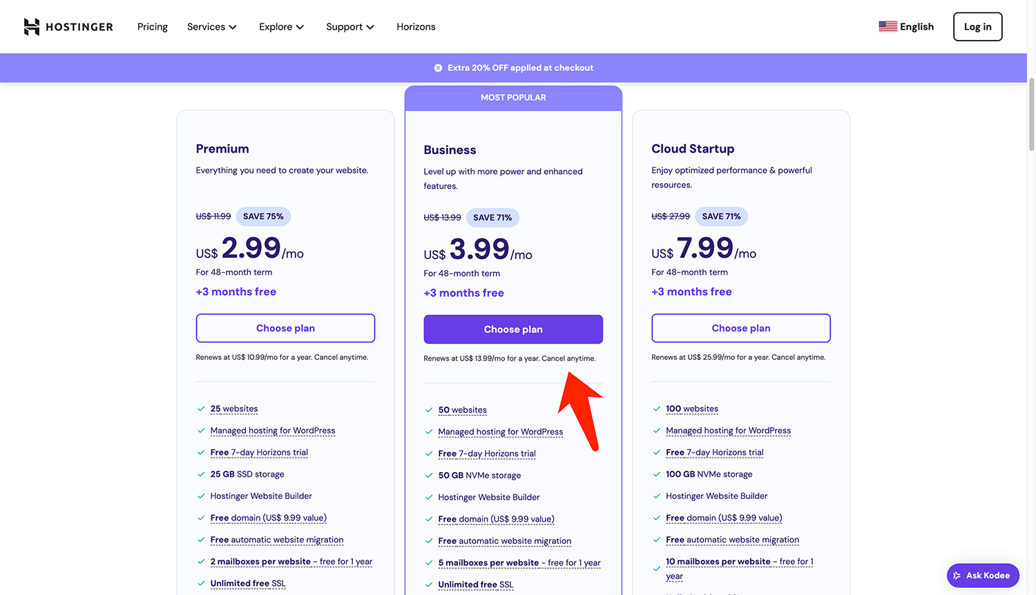Click the checkmark beside '100 websites'
The height and width of the screenshot is (595, 1036).
[657, 409]
